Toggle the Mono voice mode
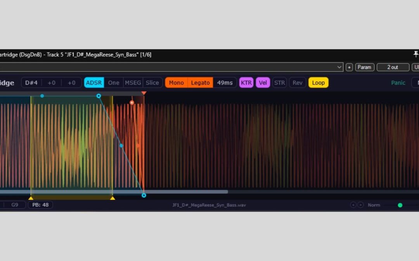The height and width of the screenshot is (261, 419). pyautogui.click(x=177, y=83)
